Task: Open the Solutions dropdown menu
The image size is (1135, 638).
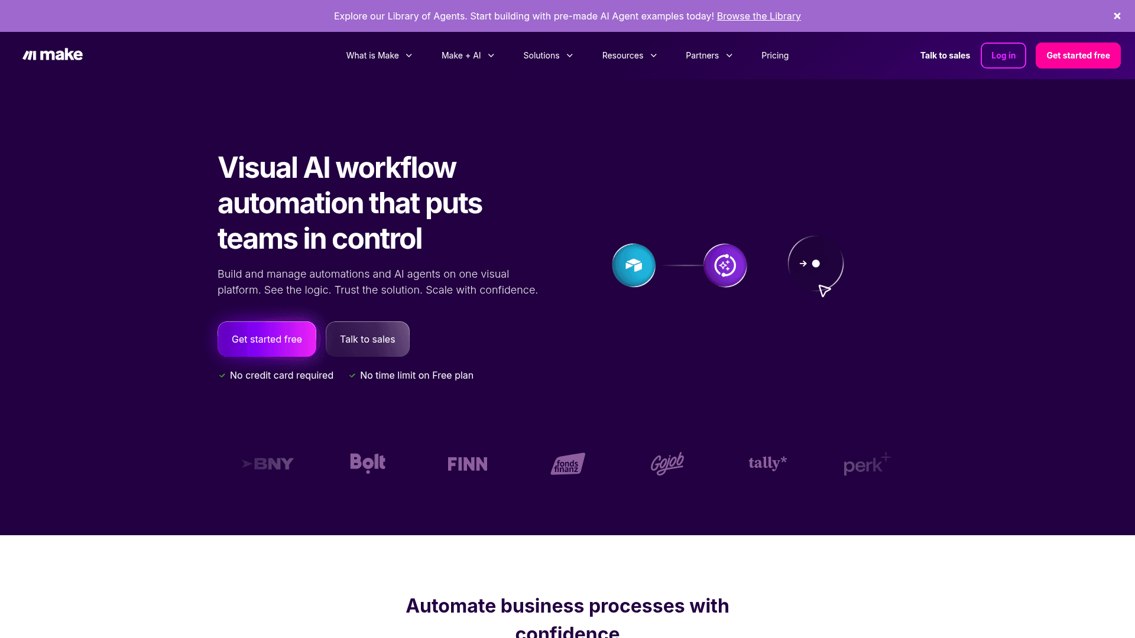Action: point(547,55)
